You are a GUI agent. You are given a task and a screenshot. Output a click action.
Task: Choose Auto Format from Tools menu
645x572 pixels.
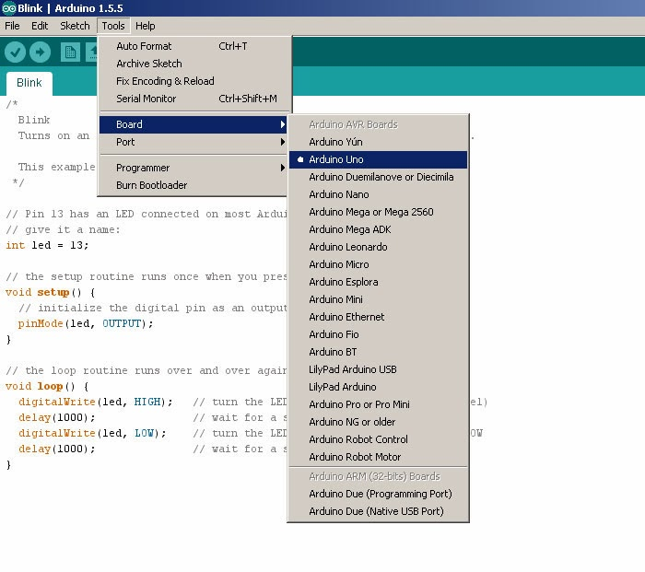pos(195,46)
